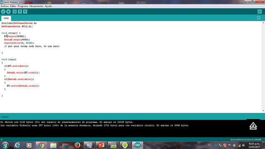Open the Windows Start button

coord(5,145)
